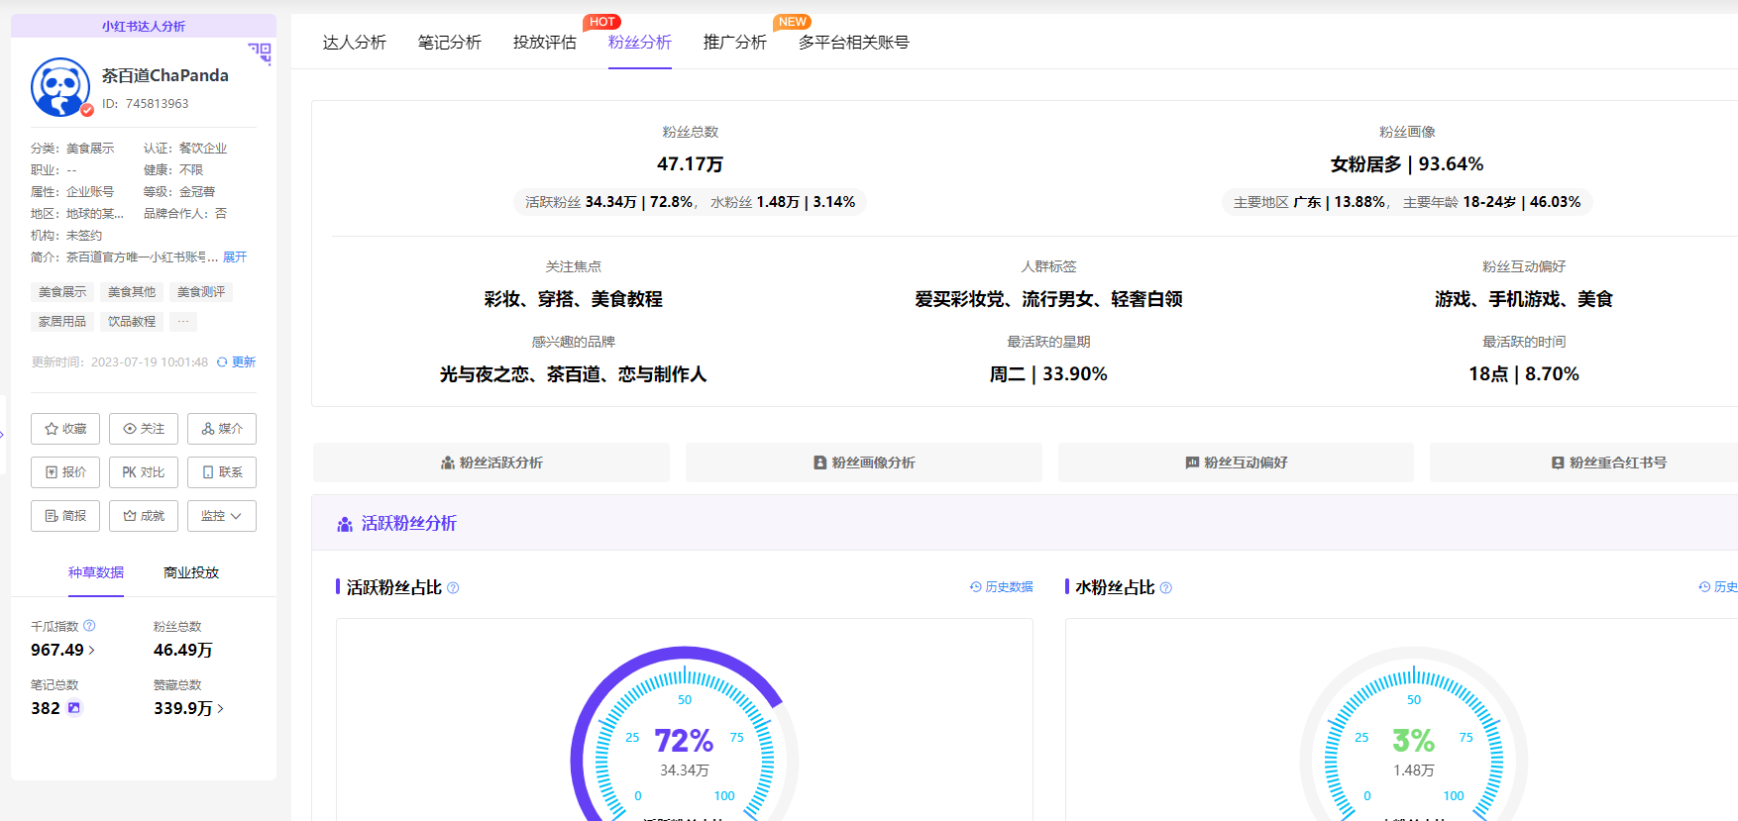Click the 成就 achievement button
Image resolution: width=1738 pixels, height=821 pixels.
[x=144, y=516]
